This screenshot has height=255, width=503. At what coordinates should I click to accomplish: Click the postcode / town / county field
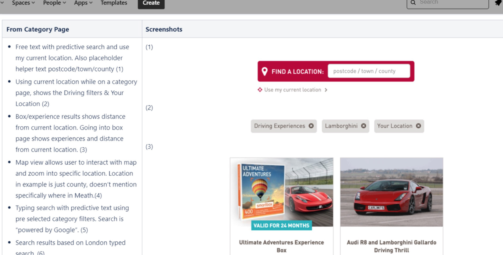tap(369, 71)
